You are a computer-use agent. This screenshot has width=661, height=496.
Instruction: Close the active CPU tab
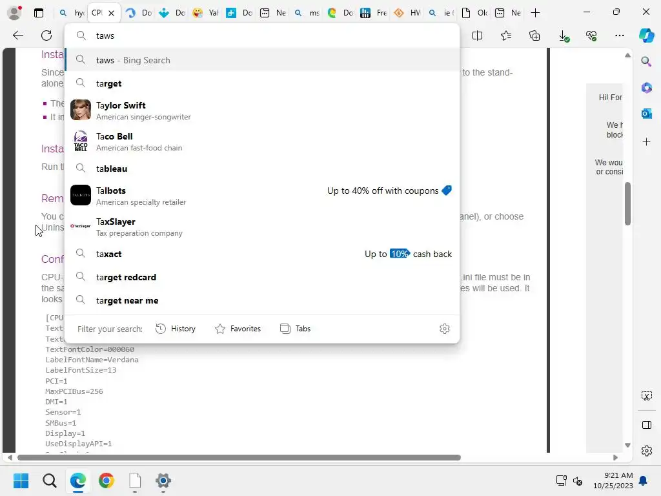[111, 13]
